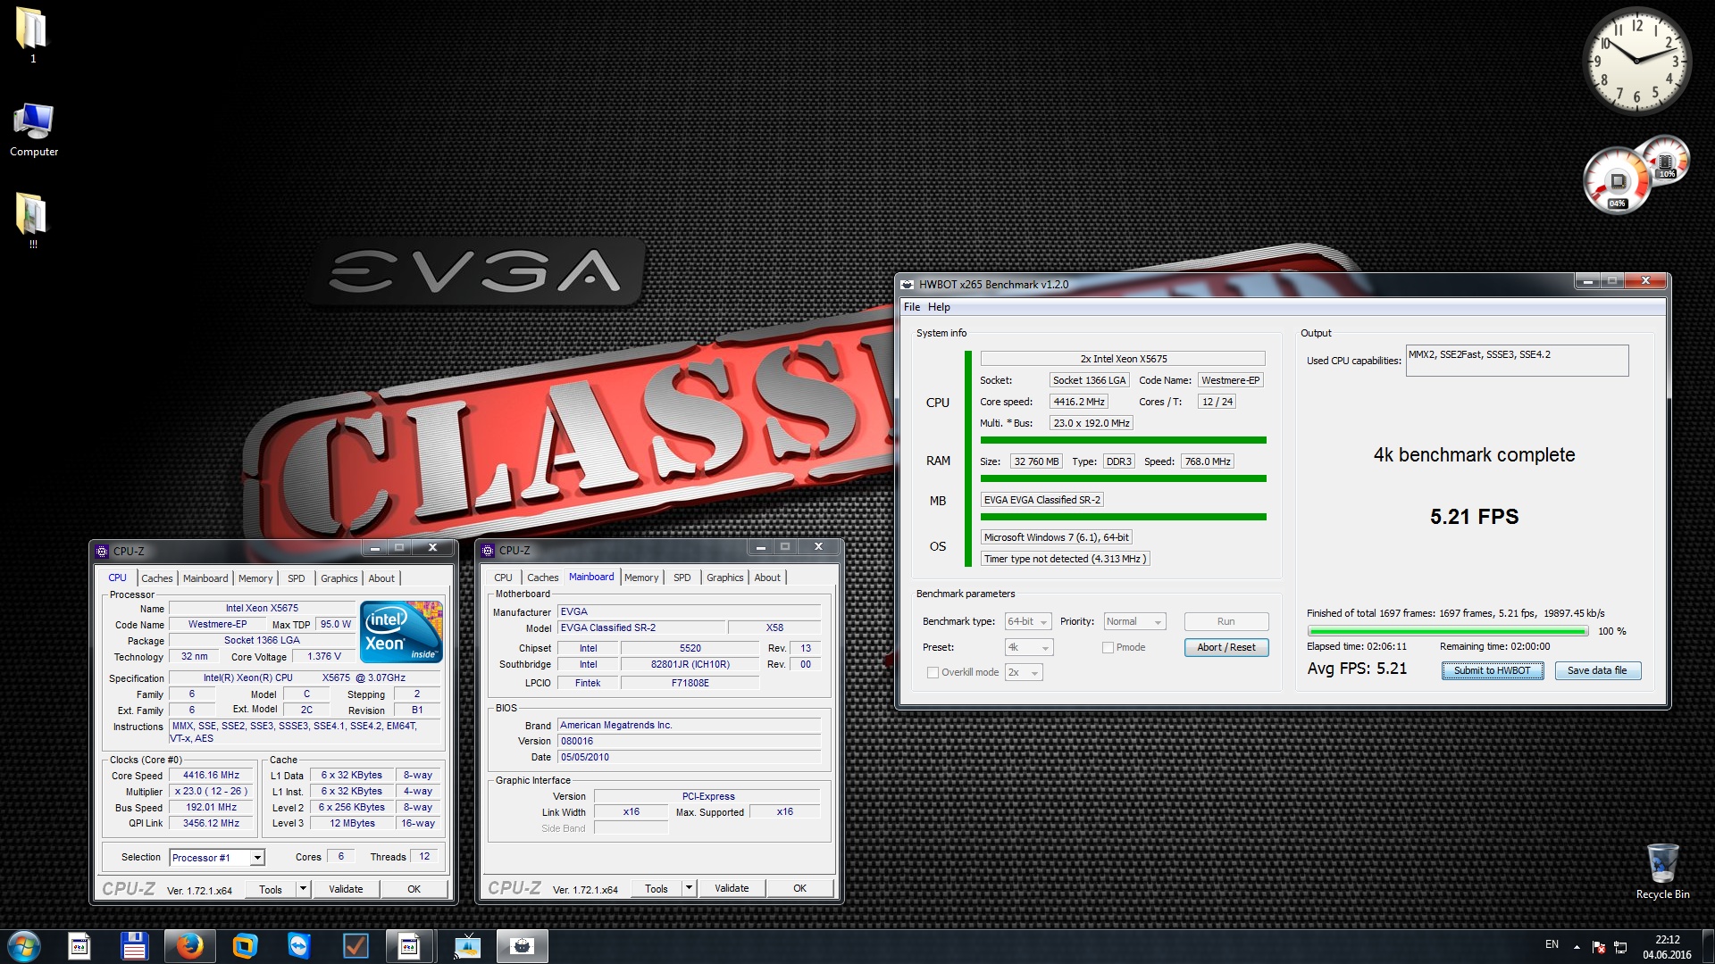
Task: Click the EN language indicator
Action: (x=1552, y=944)
